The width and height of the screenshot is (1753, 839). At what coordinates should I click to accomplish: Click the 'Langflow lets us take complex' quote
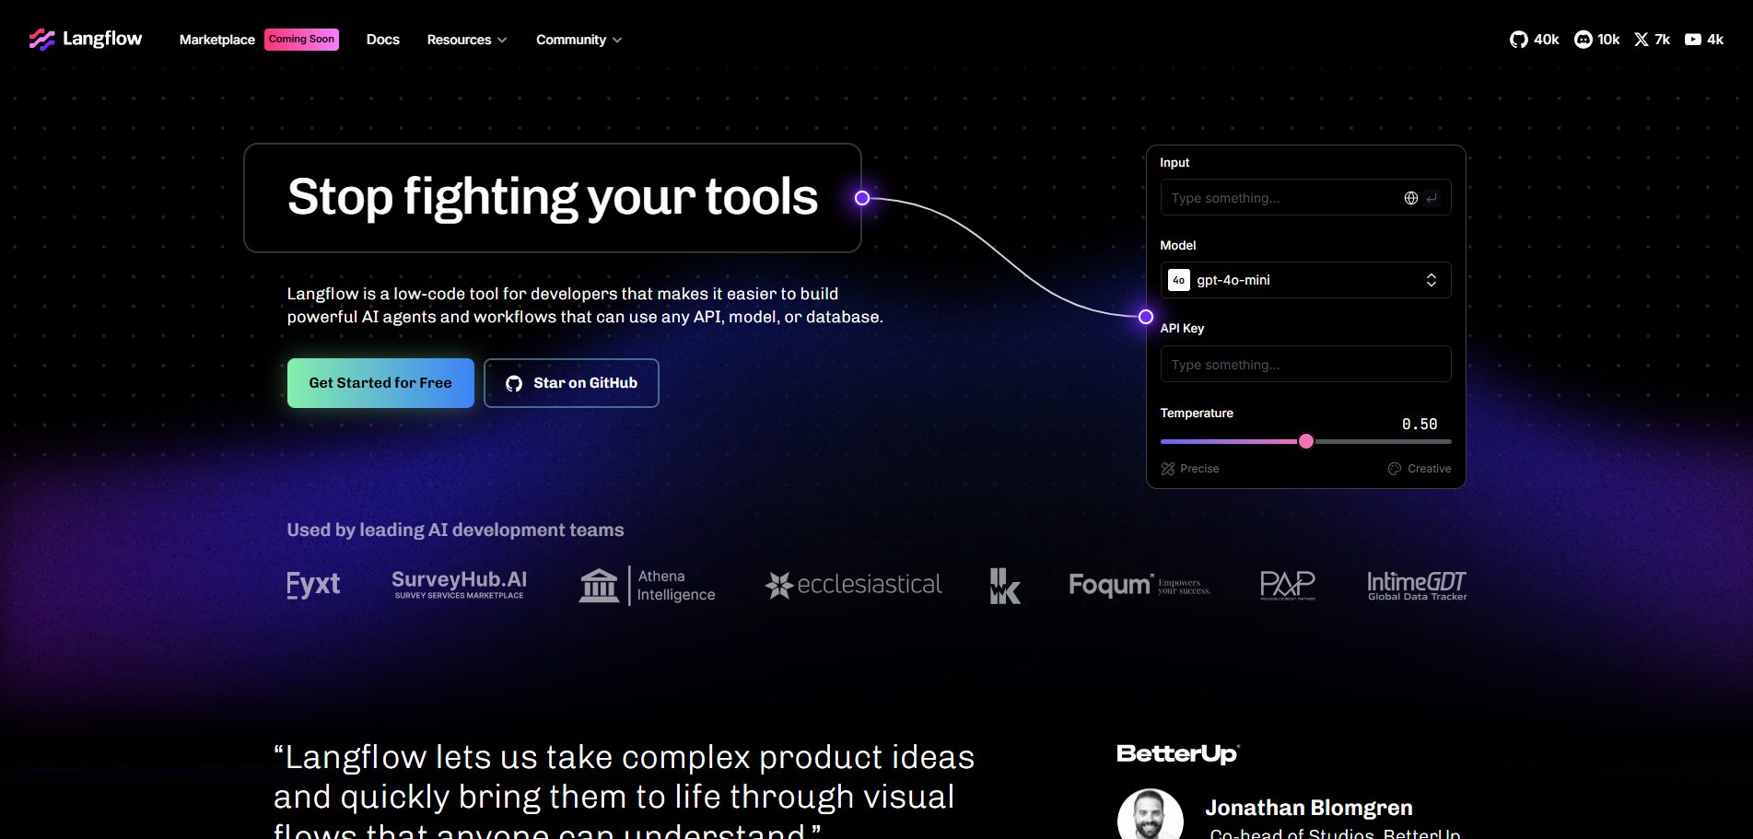(624, 792)
